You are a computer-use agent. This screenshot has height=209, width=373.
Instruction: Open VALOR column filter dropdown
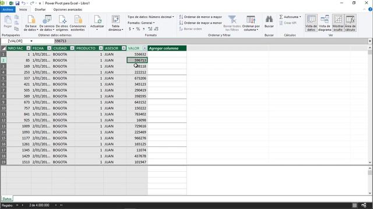click(145, 48)
